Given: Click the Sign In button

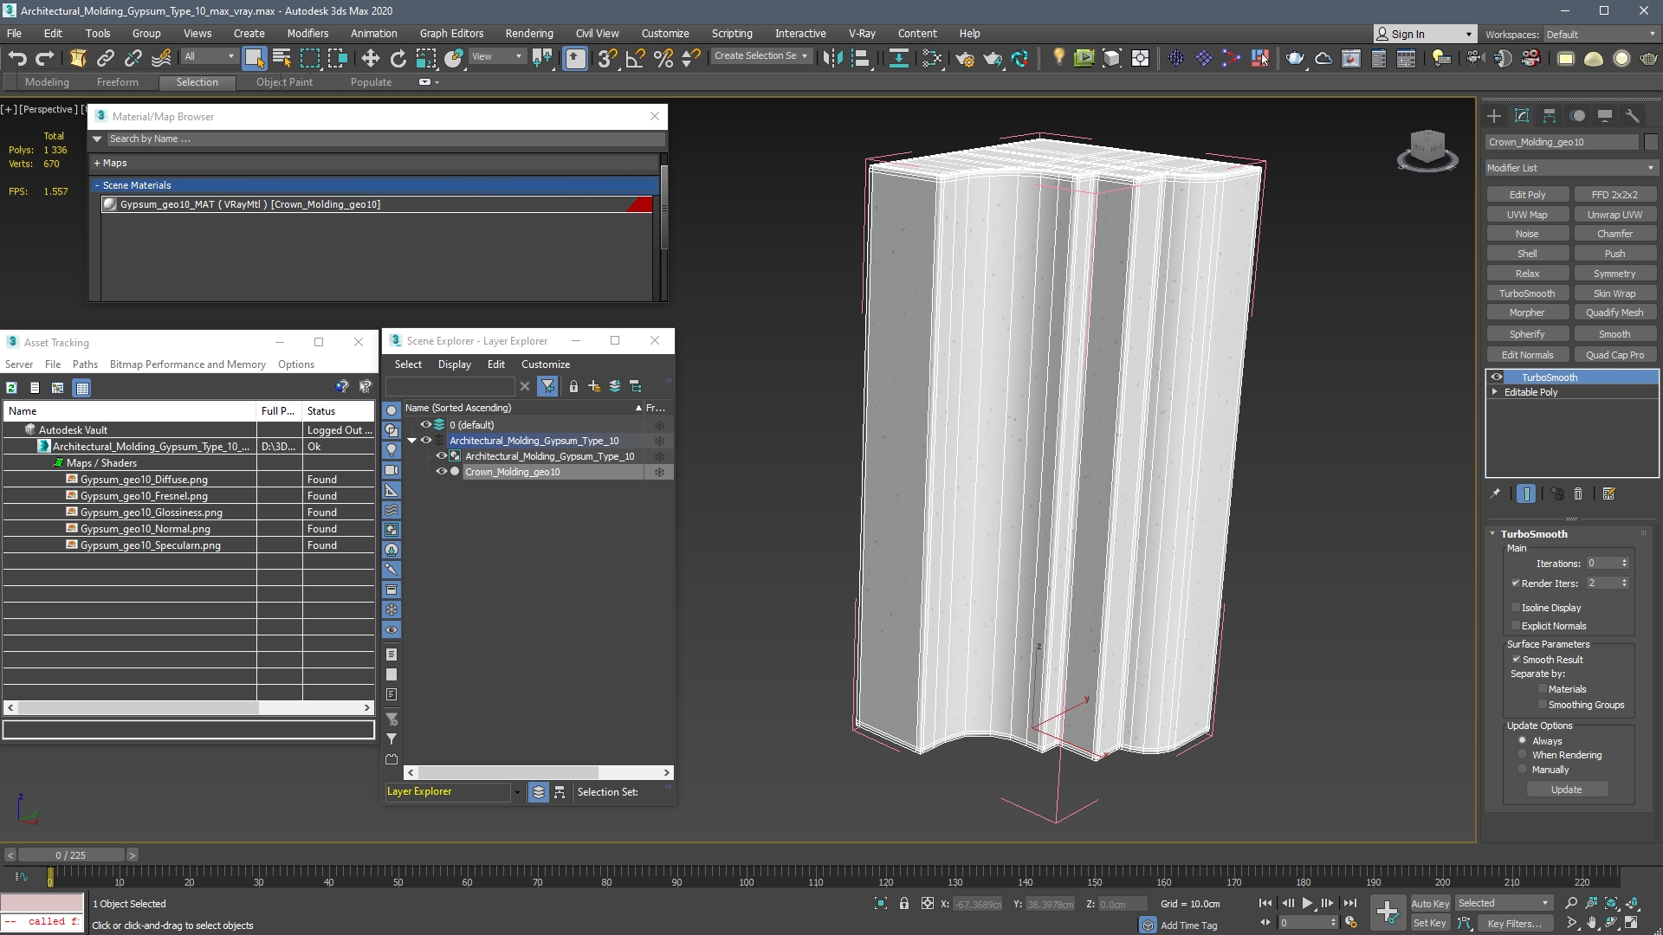Looking at the screenshot, I should [1423, 34].
